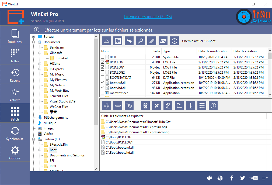Sort files by the Nom column header
272x185 pixels.
tap(123, 51)
